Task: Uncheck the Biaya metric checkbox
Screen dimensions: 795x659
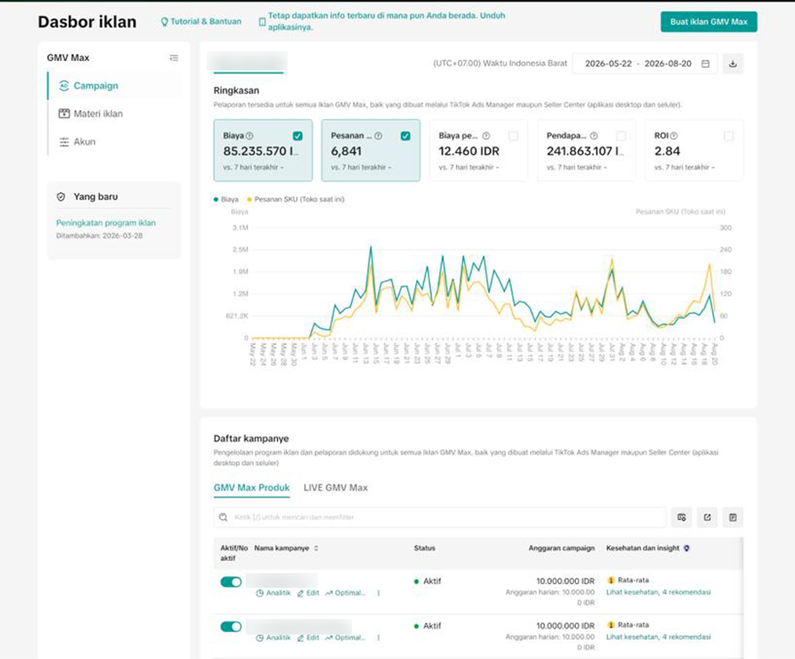Action: pos(298,135)
